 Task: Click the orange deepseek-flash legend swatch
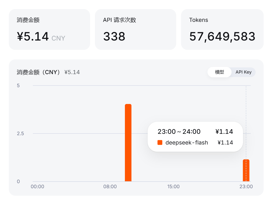click(160, 143)
